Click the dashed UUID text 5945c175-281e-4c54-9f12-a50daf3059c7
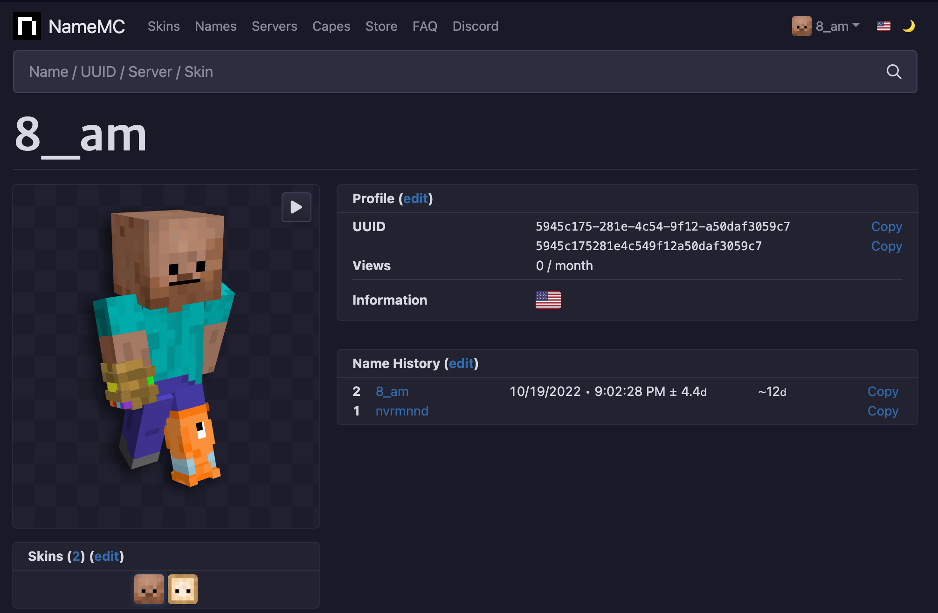This screenshot has width=938, height=613. coord(663,226)
